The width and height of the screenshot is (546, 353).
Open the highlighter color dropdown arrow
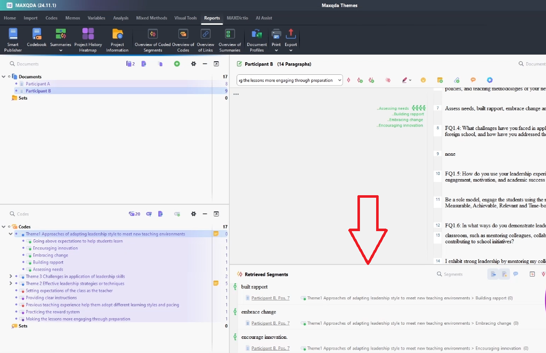pos(410,80)
